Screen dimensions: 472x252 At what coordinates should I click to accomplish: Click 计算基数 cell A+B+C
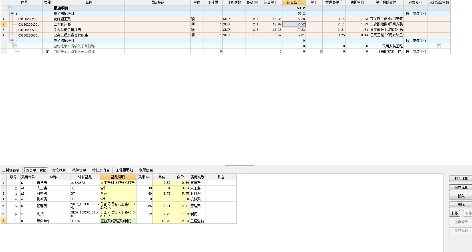coord(85,221)
